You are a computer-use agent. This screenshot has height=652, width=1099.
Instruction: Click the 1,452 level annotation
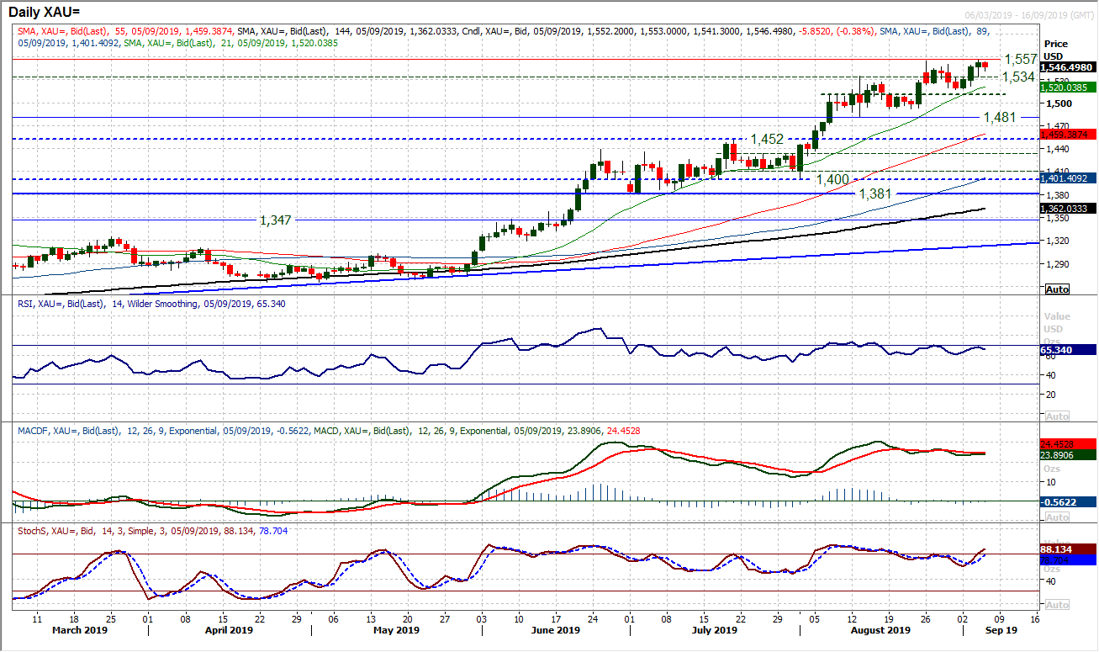(x=767, y=139)
